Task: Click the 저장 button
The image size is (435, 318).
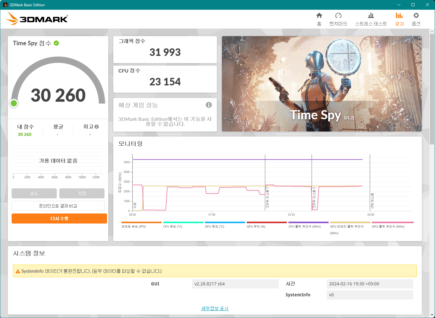Action: (82, 193)
